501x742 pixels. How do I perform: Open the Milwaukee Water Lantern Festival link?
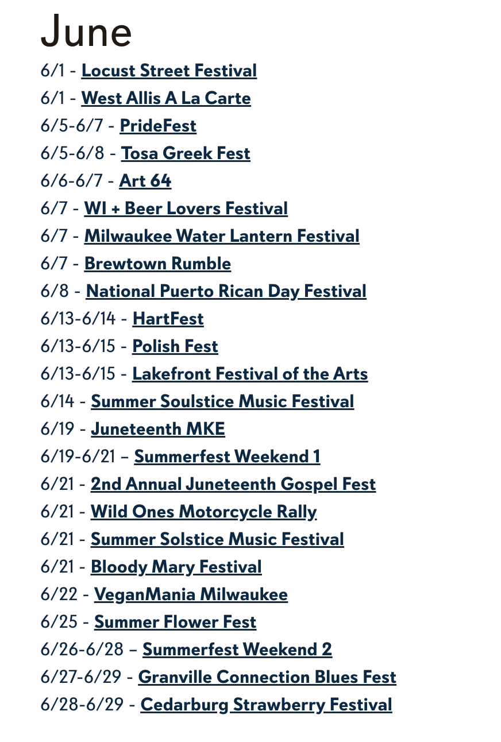click(x=222, y=237)
